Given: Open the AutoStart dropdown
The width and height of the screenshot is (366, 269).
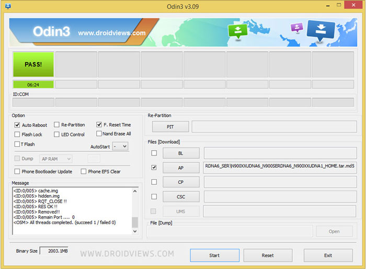Looking at the screenshot, I should click(120, 146).
